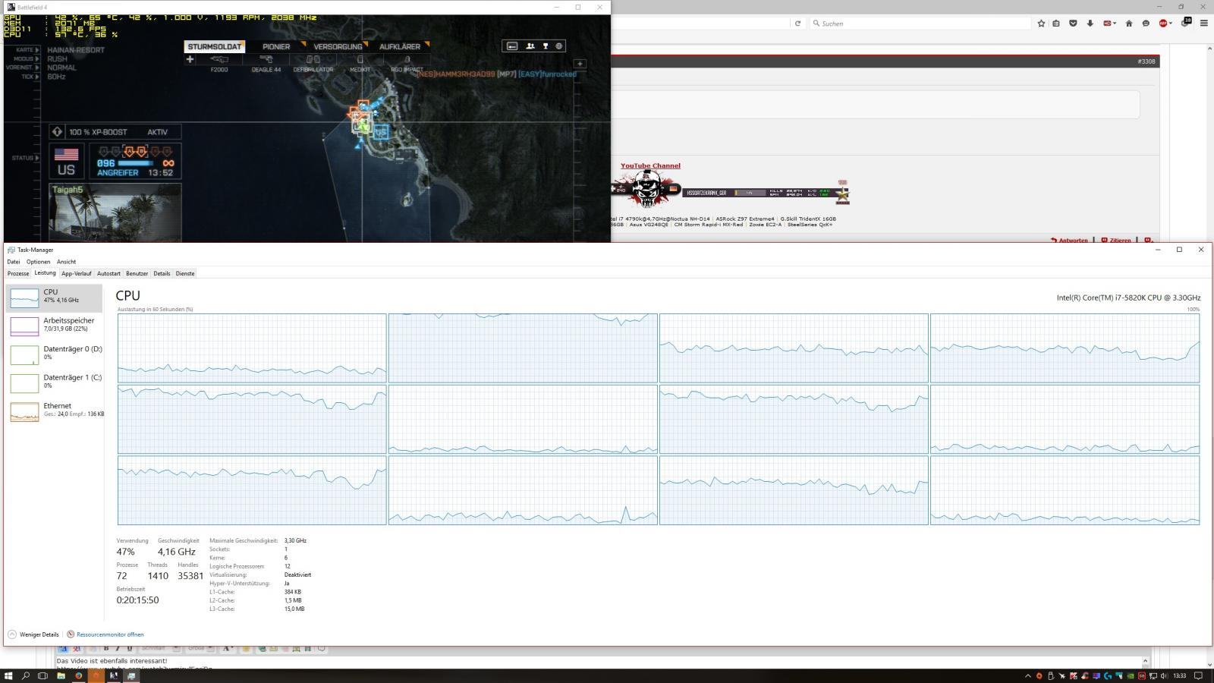Collapse view with Weniger Details
The width and height of the screenshot is (1214, 683).
pyautogui.click(x=33, y=634)
